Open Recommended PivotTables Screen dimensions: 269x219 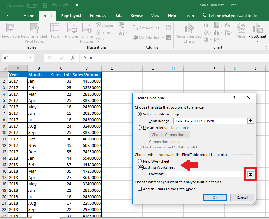[x=34, y=33]
